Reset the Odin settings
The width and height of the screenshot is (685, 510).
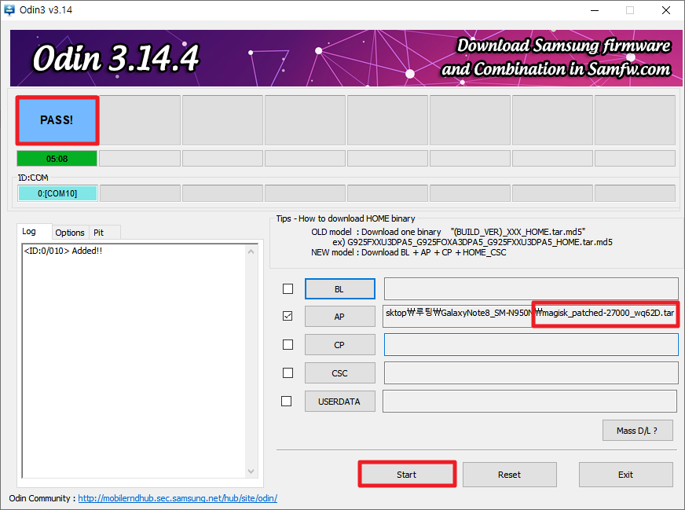[x=509, y=474]
